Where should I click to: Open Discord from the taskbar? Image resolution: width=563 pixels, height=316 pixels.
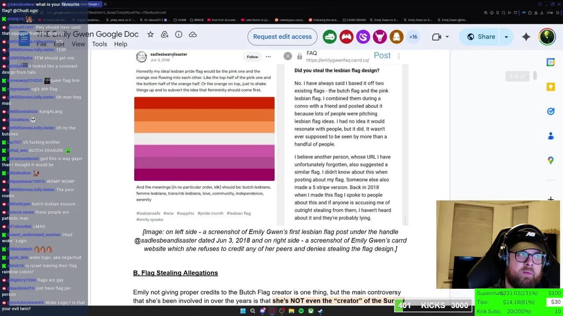pyautogui.click(x=263, y=311)
